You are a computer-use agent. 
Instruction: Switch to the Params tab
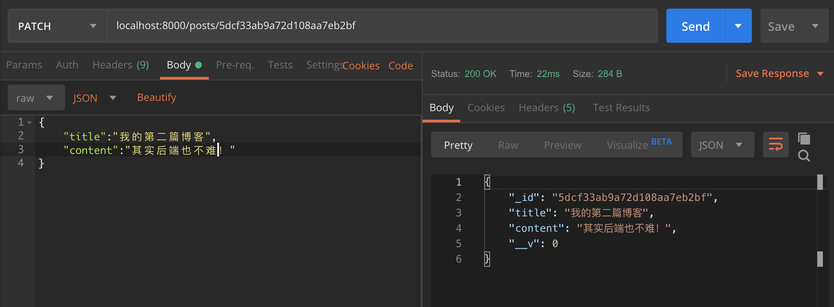[x=24, y=65]
